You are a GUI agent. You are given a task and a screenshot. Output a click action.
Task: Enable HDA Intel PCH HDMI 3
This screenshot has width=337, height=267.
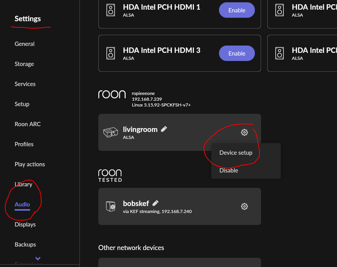[236, 53]
